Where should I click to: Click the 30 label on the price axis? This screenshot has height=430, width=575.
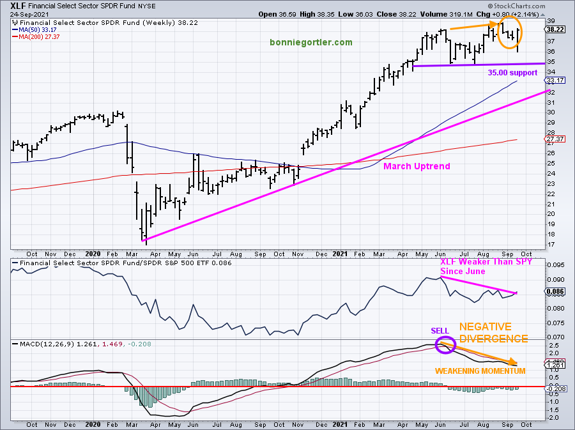551,112
